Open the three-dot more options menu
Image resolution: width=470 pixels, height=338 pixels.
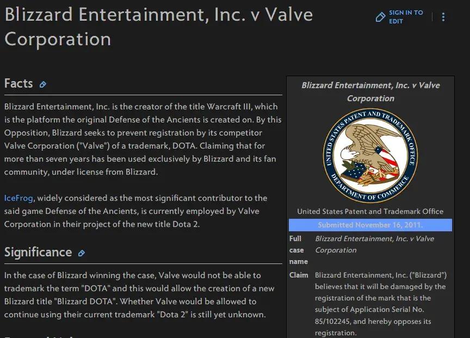point(443,17)
